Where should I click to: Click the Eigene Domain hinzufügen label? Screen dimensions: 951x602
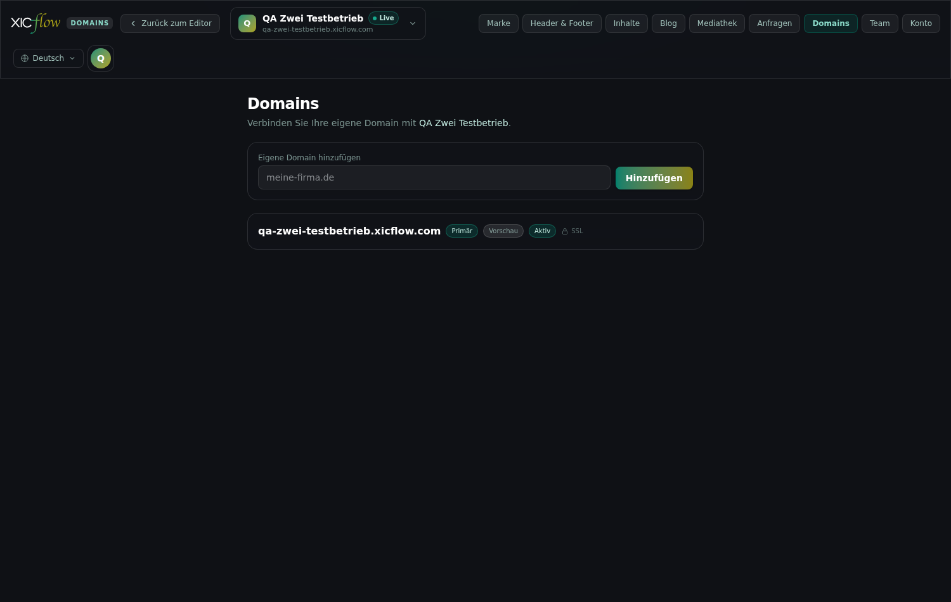tap(309, 158)
